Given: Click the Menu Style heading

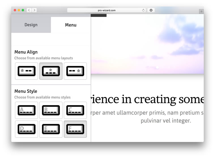Looking at the screenshot, I should click(x=26, y=91).
